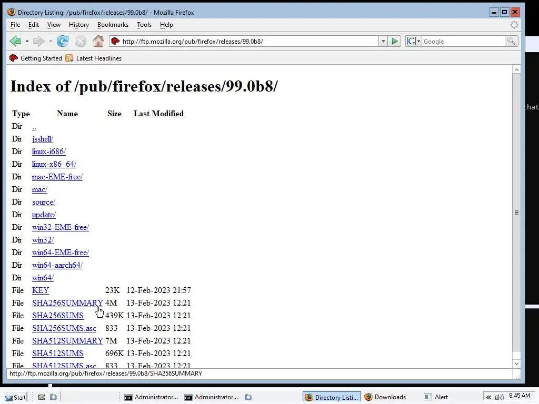Screen dimensions: 539x404
Task: Click the search magnifier button
Action: click(x=512, y=41)
